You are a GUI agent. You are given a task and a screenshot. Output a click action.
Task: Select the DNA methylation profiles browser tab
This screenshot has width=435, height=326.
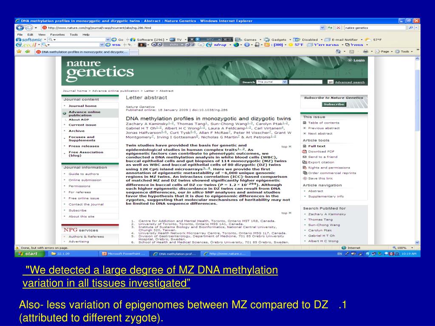[82, 52]
